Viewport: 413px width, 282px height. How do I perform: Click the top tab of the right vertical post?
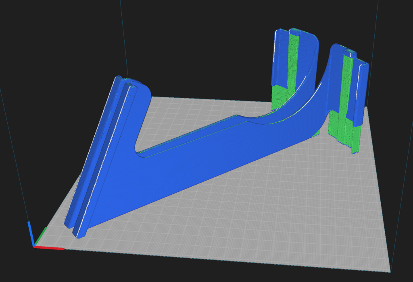coord(350,53)
